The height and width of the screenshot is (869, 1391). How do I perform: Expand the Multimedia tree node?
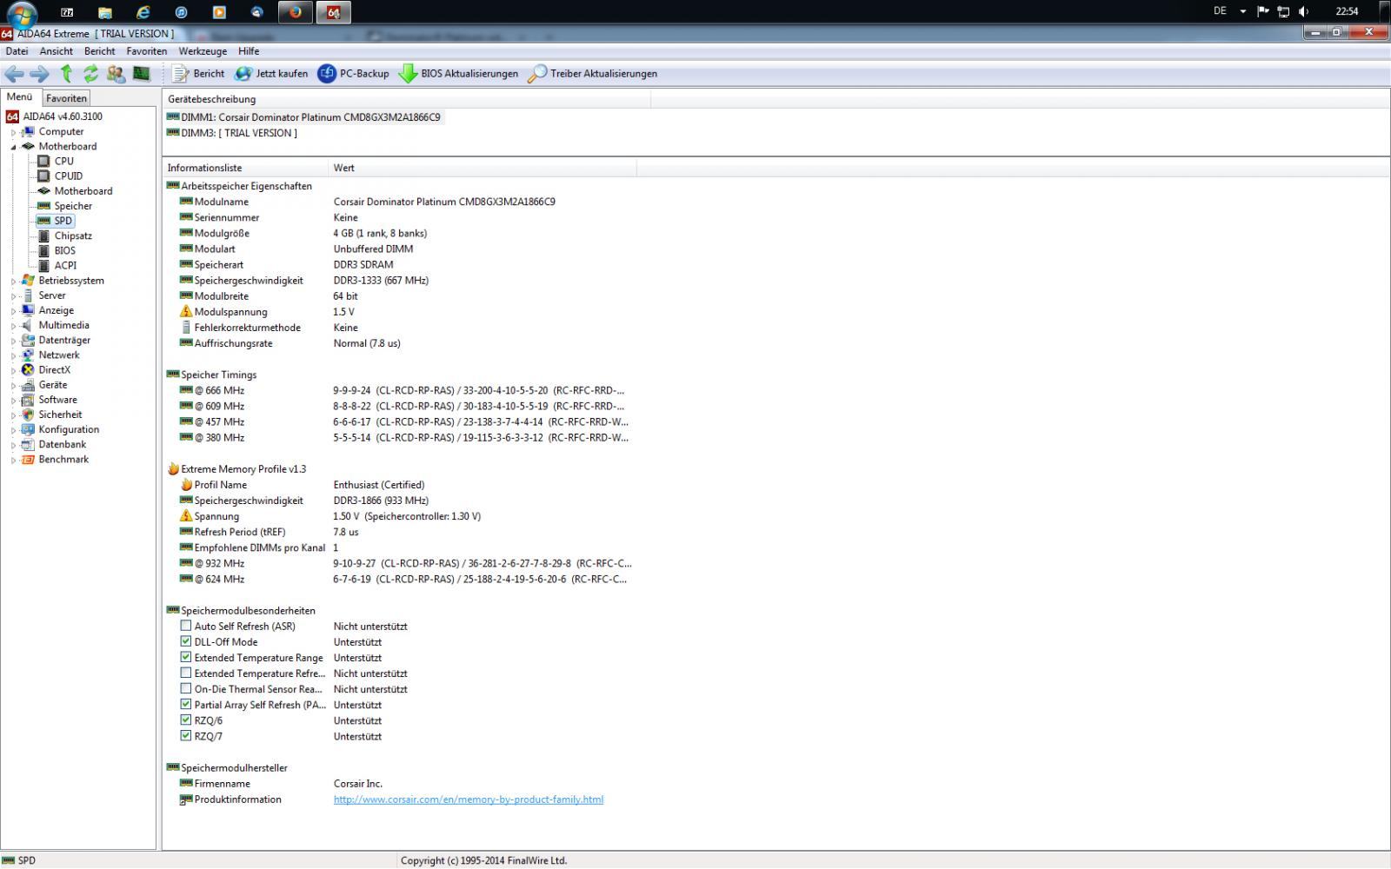click(x=13, y=325)
